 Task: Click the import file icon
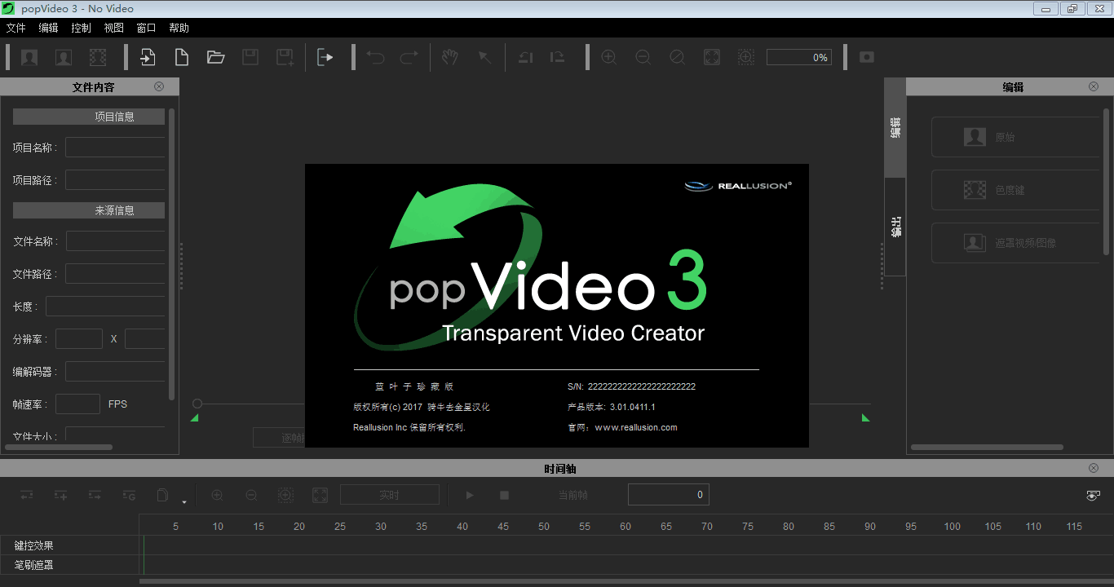tap(148, 57)
